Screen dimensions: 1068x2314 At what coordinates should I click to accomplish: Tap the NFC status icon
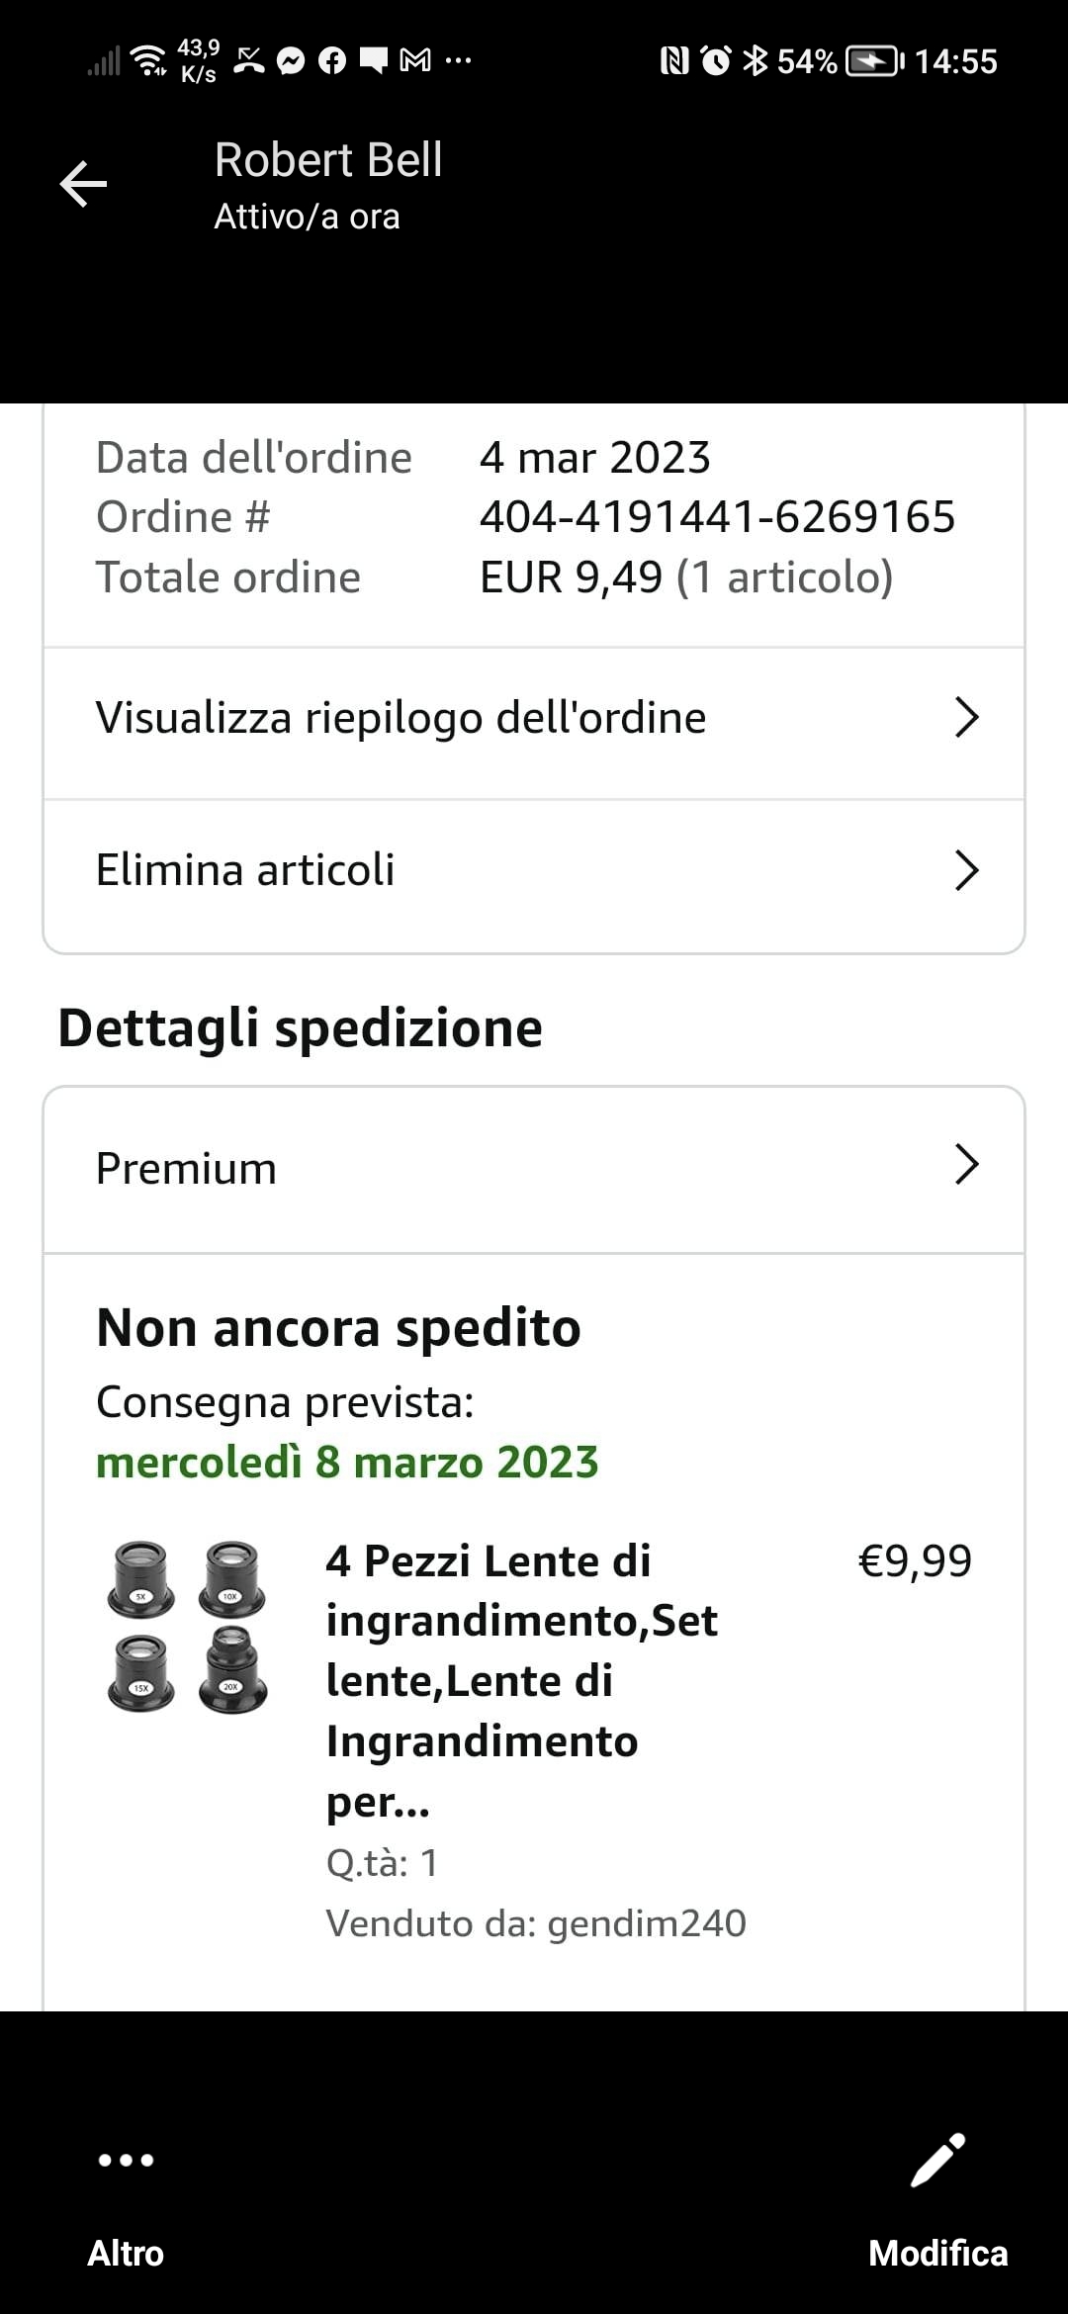pos(673,61)
